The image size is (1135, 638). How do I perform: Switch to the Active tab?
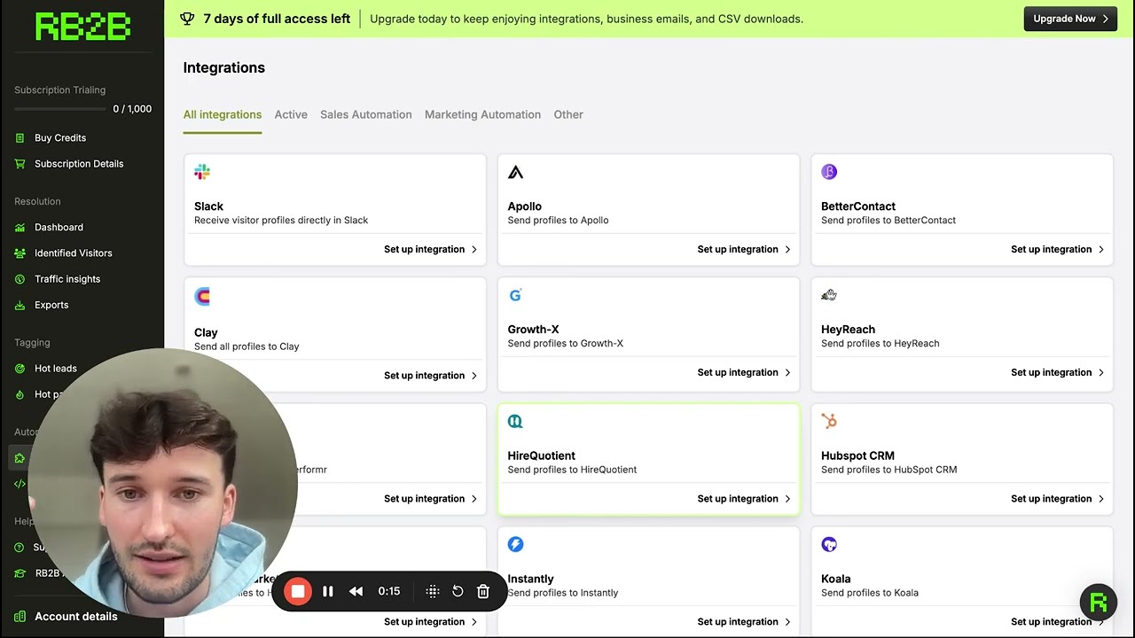click(291, 115)
